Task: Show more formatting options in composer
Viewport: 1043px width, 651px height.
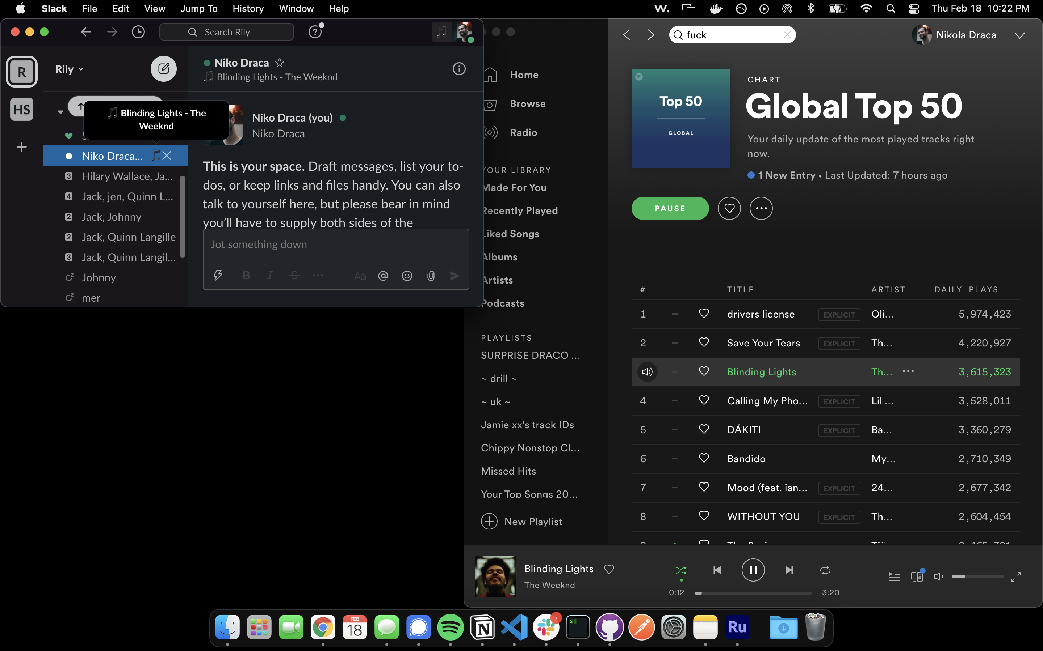Action: [318, 276]
